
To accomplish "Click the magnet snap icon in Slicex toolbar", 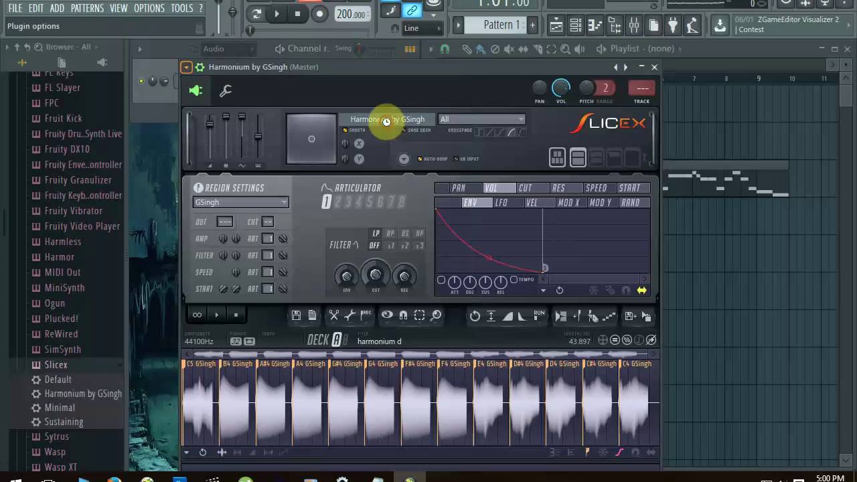I will (403, 315).
